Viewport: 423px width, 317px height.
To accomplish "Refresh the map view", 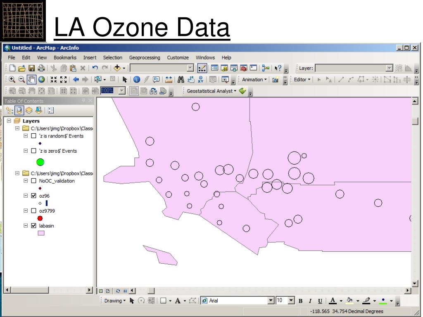I will [x=118, y=291].
